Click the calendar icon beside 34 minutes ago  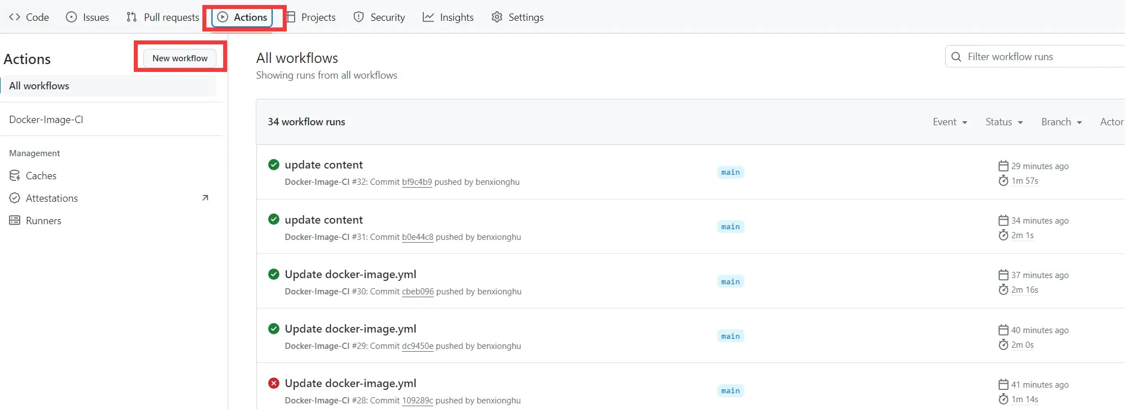[x=1004, y=220]
